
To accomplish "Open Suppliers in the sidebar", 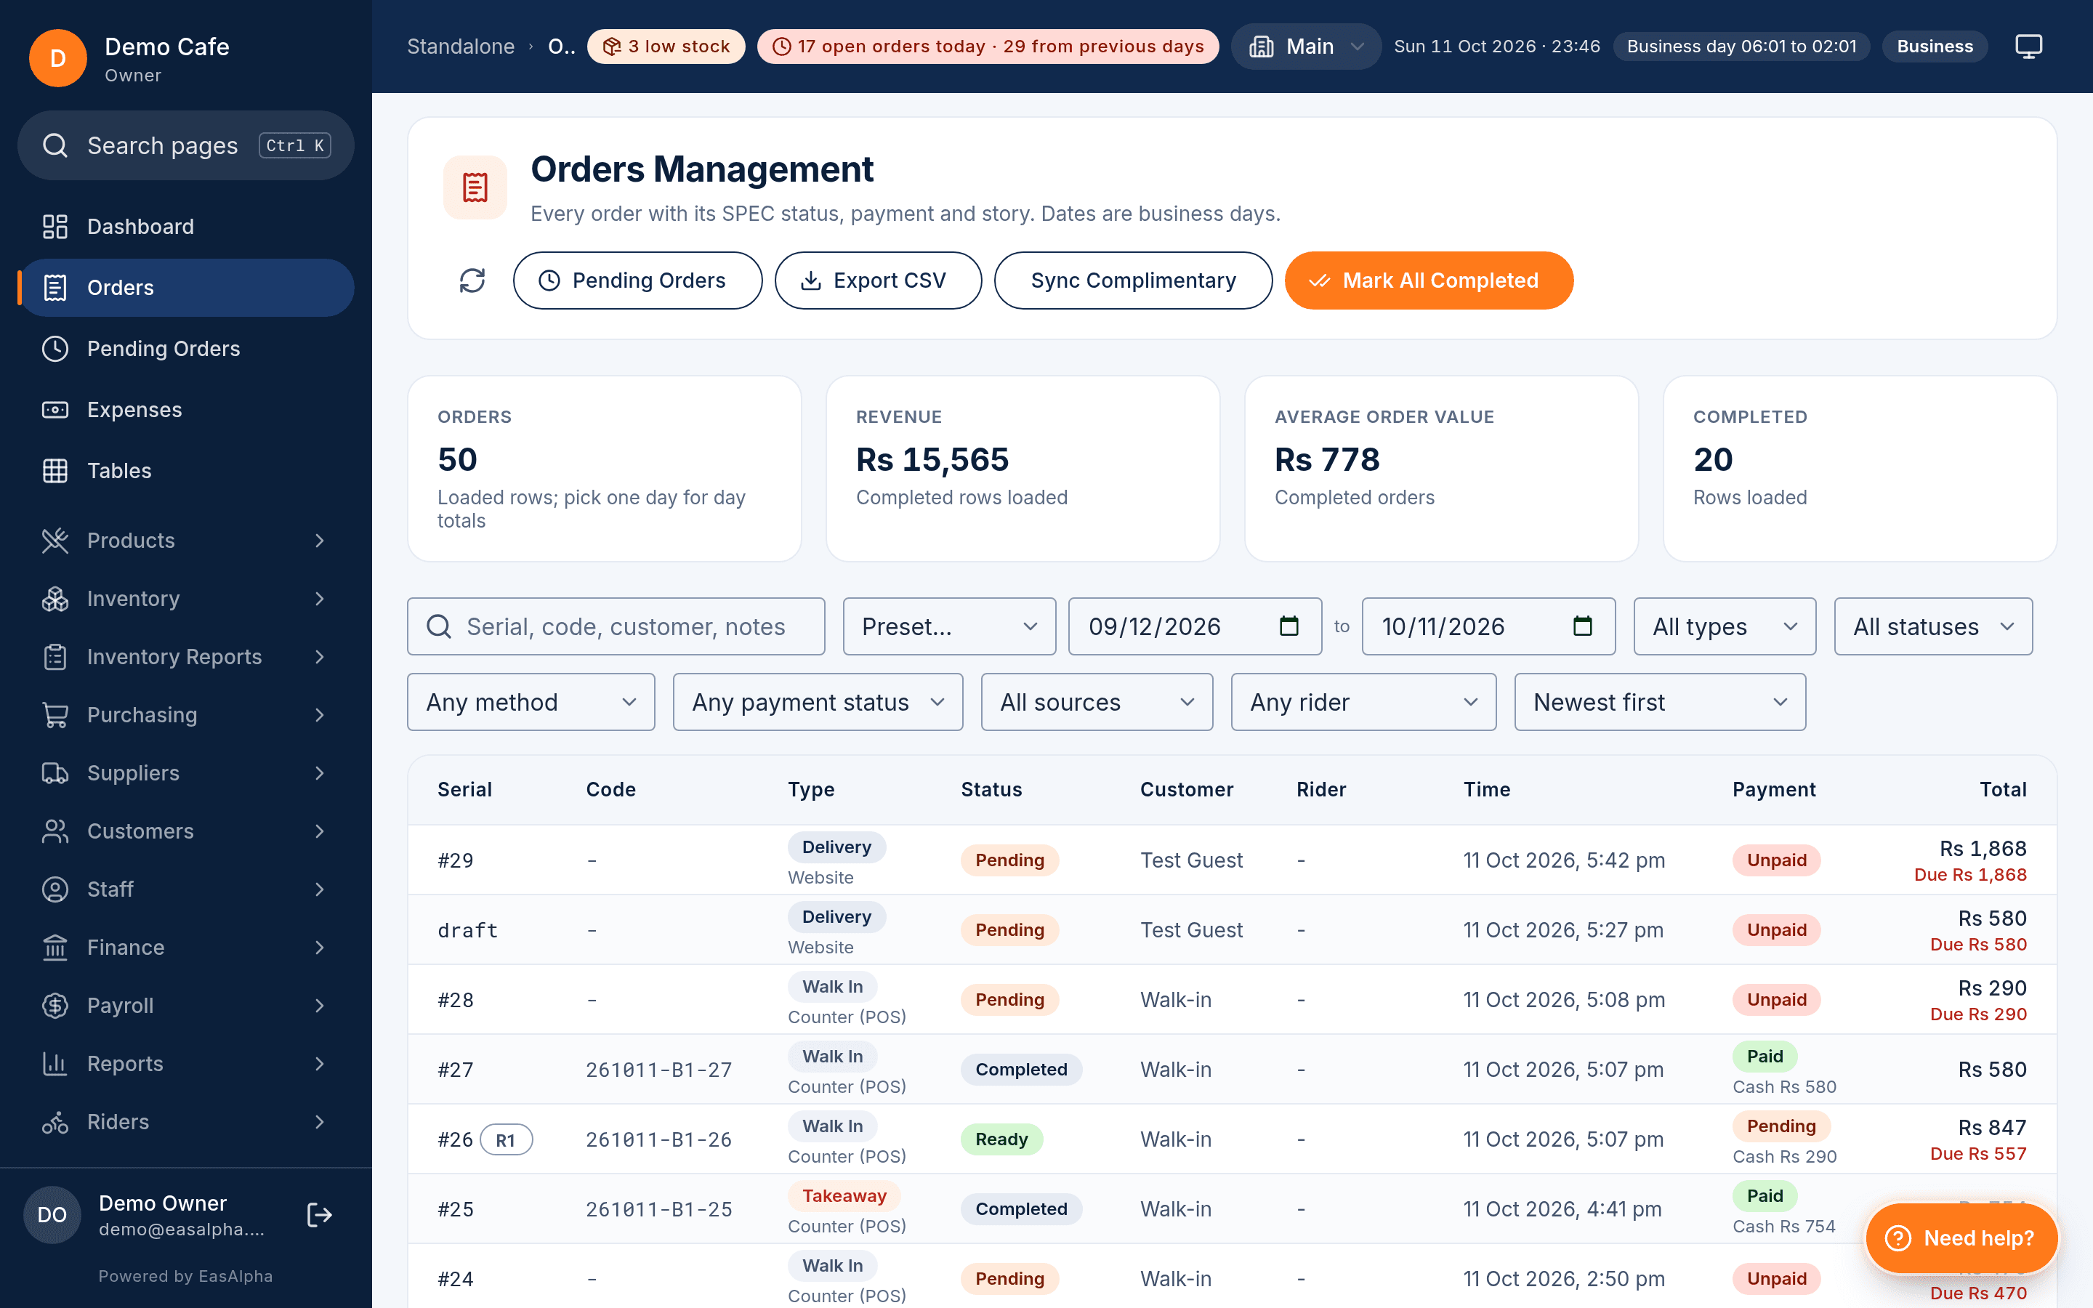I will [x=186, y=773].
